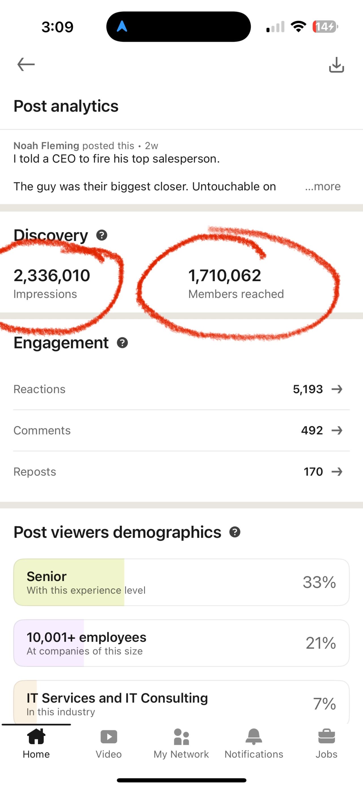Open the Reposts details arrow

point(337,472)
